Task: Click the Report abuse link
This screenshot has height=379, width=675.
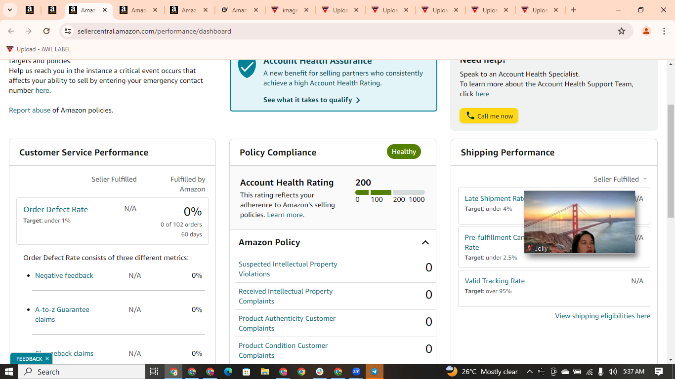Action: (x=30, y=110)
